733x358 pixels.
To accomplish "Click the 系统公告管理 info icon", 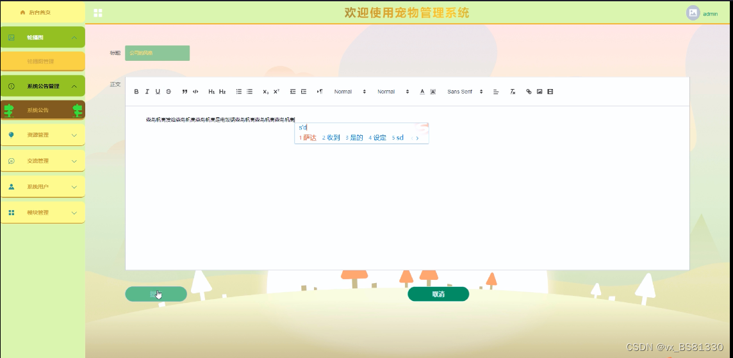I will click(12, 86).
